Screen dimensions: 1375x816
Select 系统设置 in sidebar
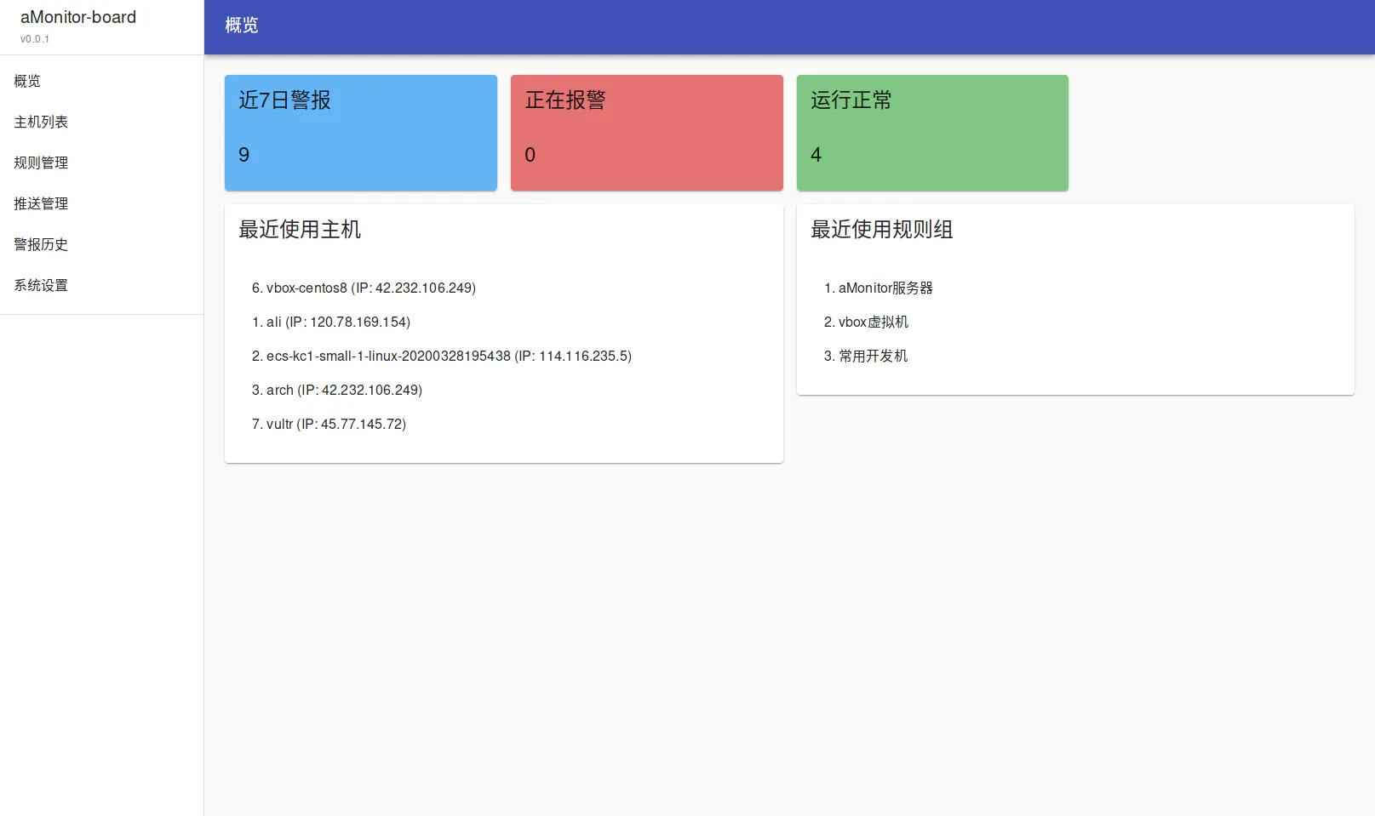point(41,285)
